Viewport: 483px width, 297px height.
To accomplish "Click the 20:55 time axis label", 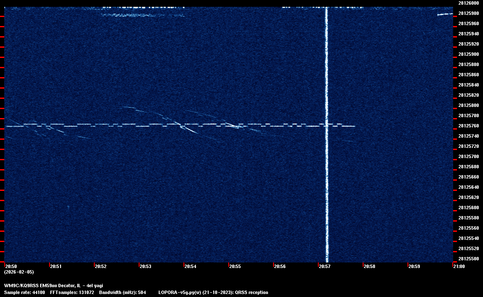I will point(235,266).
